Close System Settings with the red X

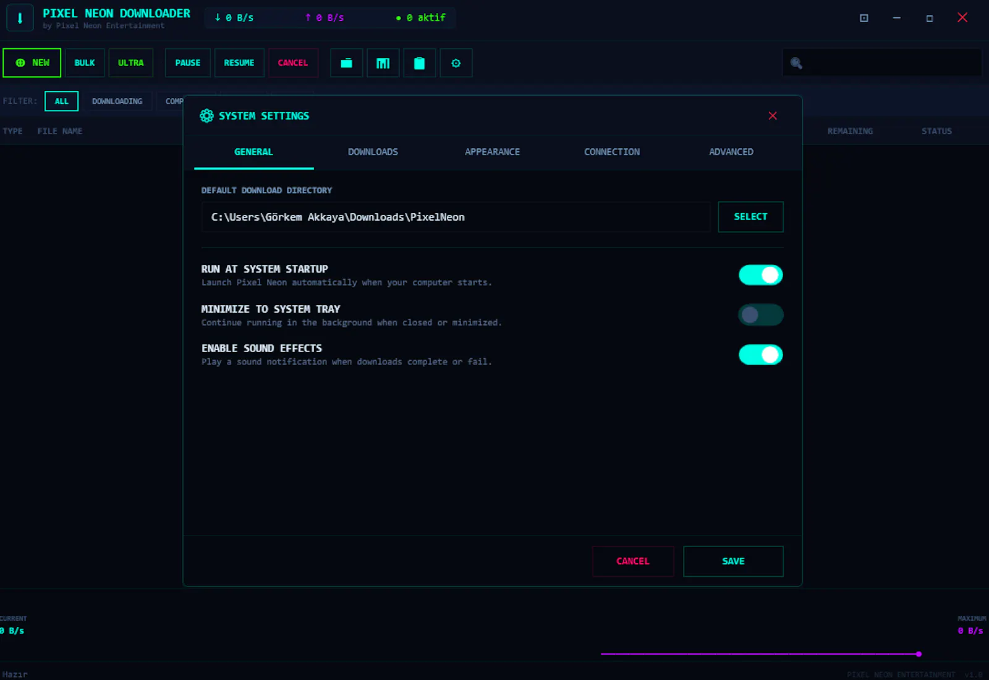(x=773, y=115)
